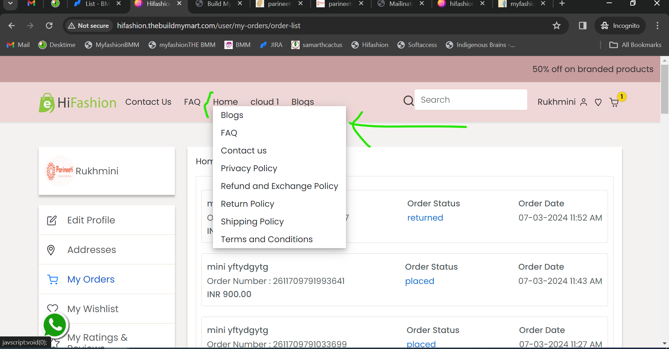Switch to the List - BM browser tab
The height and width of the screenshot is (349, 669).
[x=97, y=3]
